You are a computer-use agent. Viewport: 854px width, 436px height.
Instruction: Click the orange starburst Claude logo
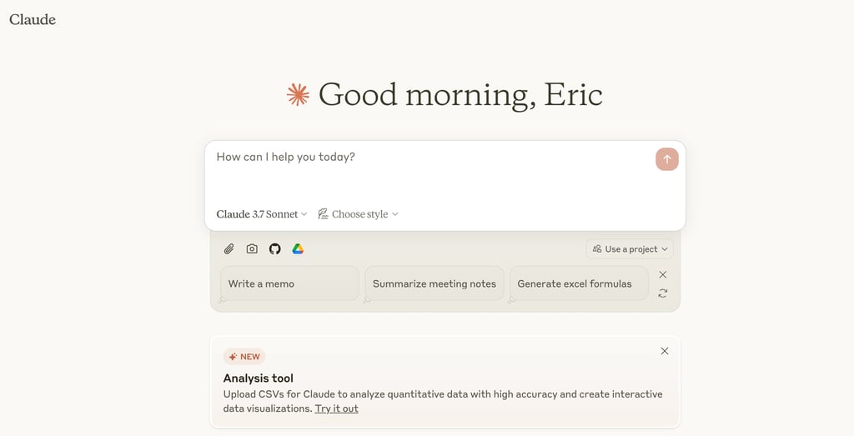click(x=298, y=95)
